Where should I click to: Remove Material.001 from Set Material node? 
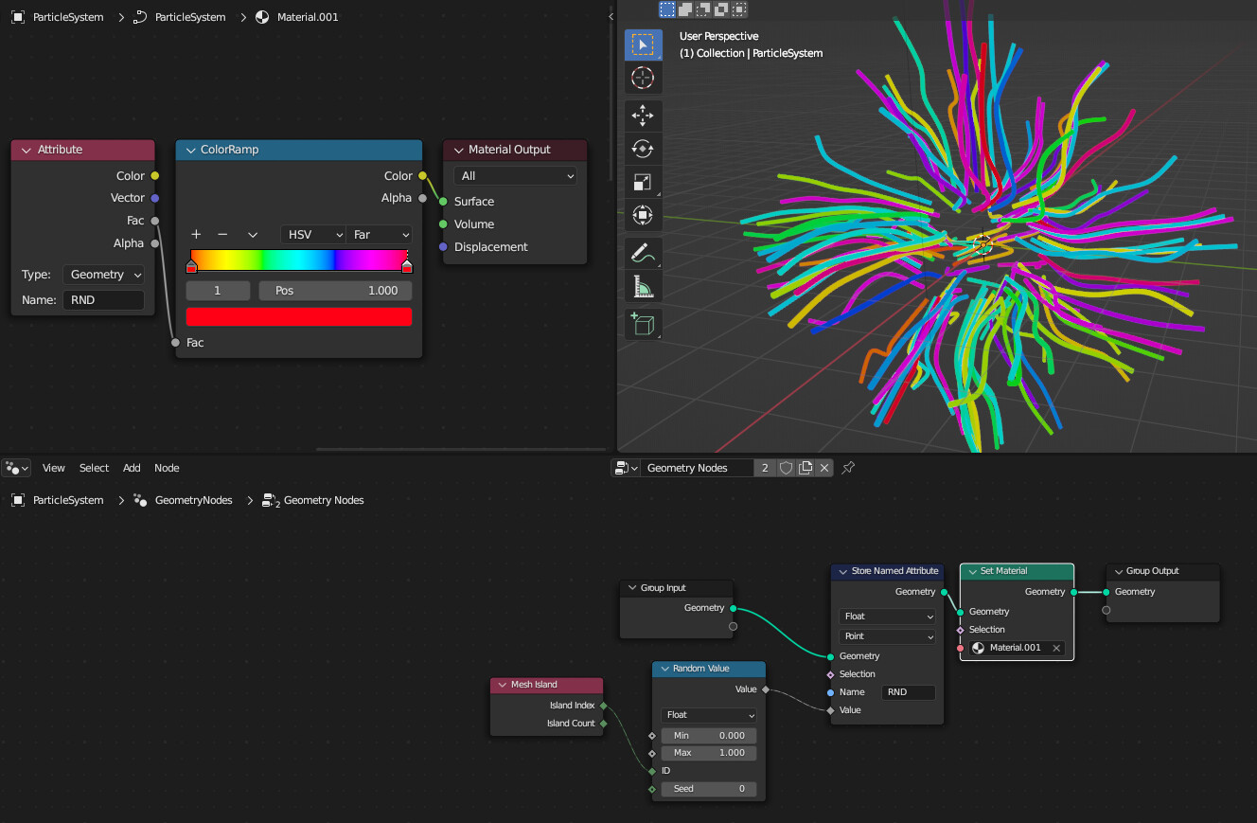[x=1056, y=648]
